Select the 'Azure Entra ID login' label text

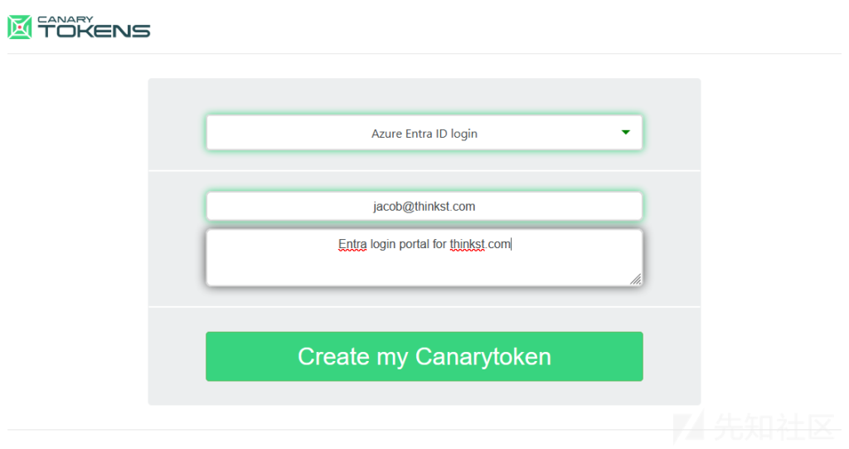[x=424, y=134]
